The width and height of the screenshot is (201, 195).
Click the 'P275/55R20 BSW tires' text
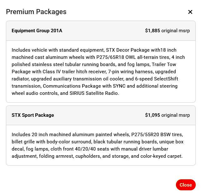pyautogui.click(x=157, y=135)
